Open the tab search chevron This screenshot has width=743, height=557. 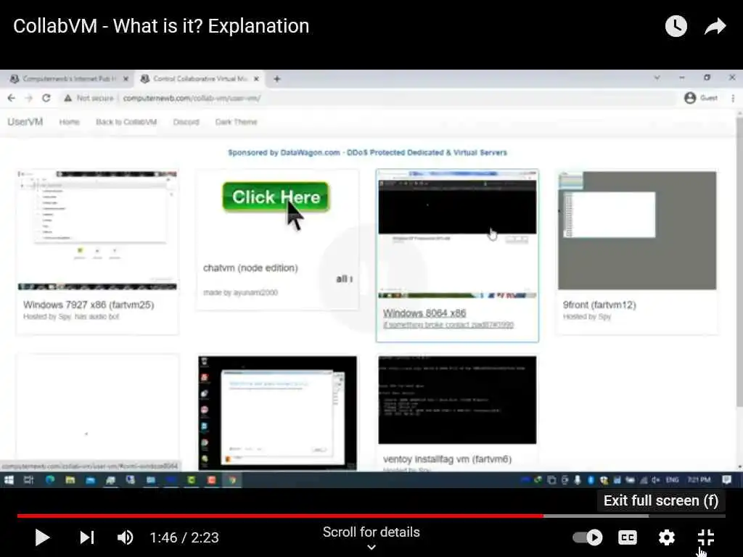(657, 78)
